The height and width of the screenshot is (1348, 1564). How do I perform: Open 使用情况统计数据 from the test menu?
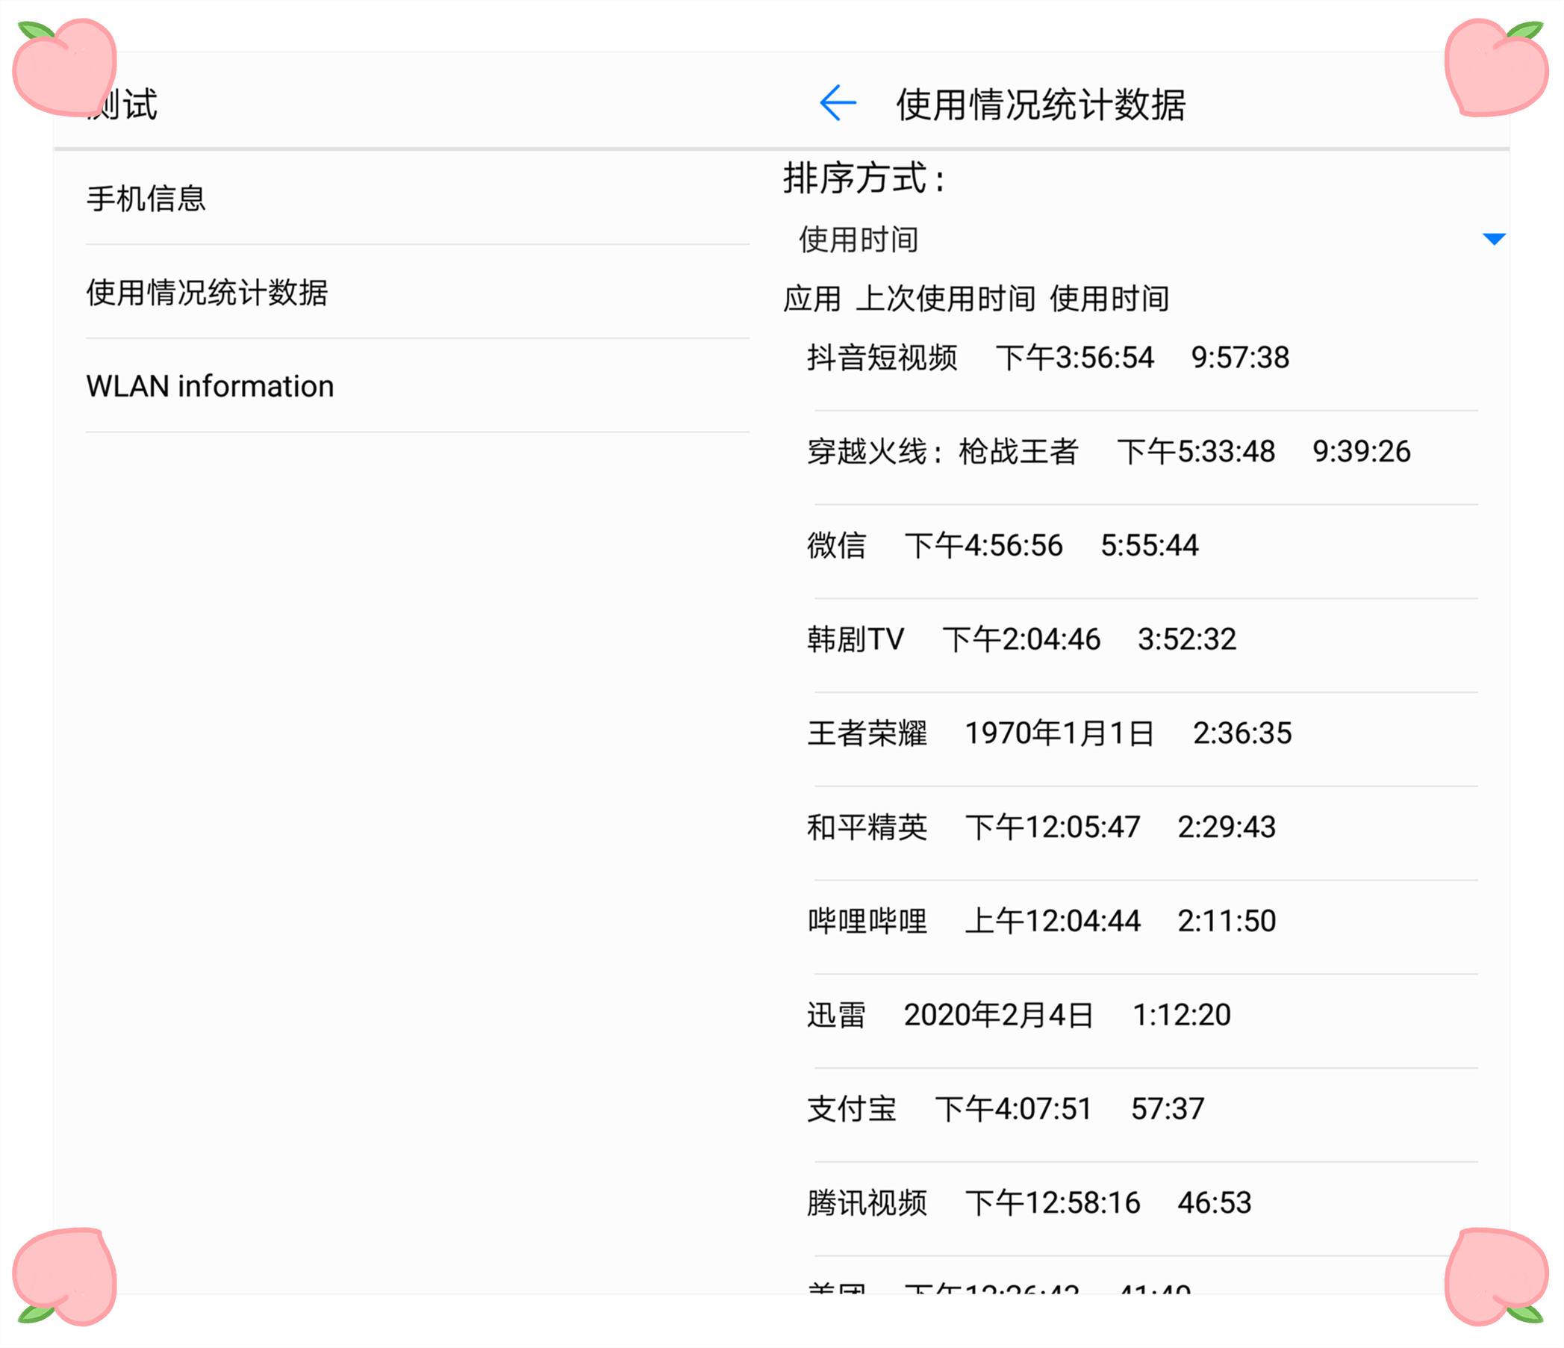click(209, 292)
